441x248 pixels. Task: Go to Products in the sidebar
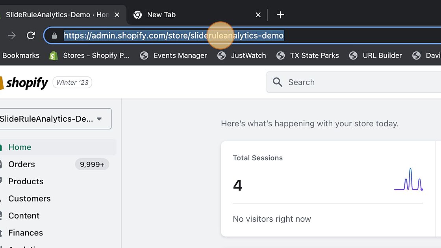point(26,181)
